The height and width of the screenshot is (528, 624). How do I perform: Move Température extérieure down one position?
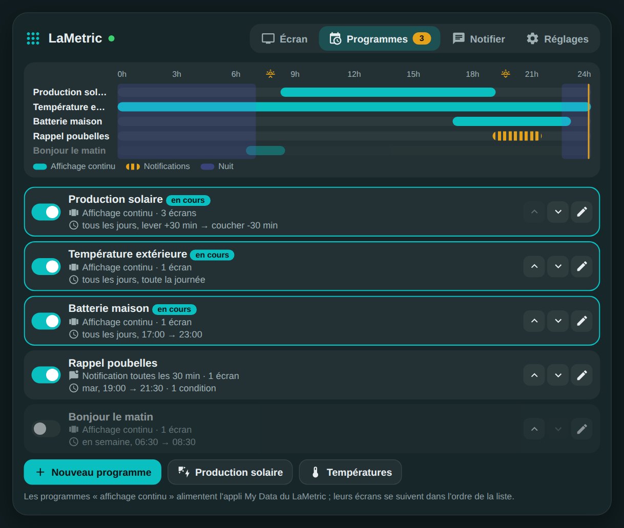pyautogui.click(x=558, y=266)
